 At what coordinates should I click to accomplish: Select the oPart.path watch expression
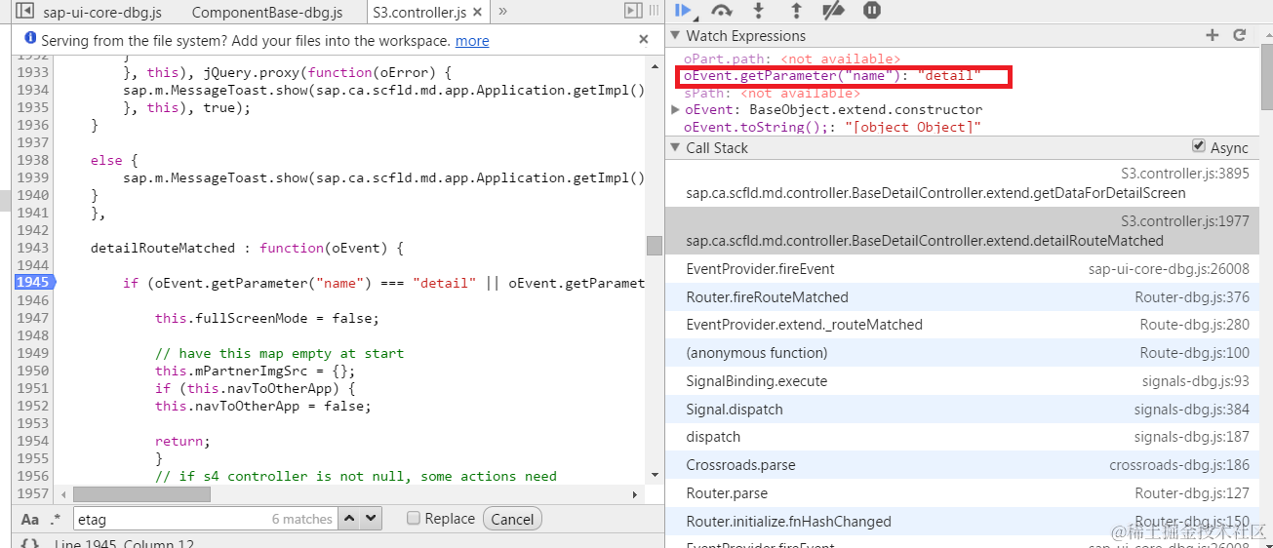(x=792, y=59)
